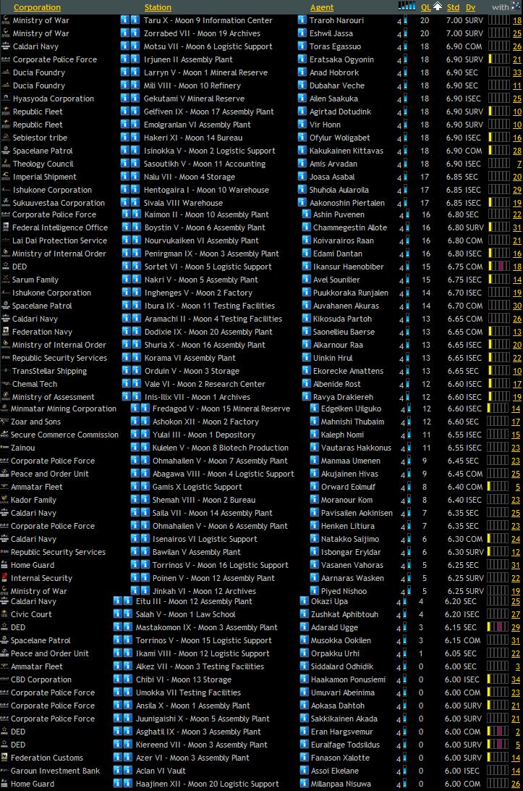View info icon for Kakukainen Kittavas
Screen dimensions: 523x791
(x=302, y=151)
